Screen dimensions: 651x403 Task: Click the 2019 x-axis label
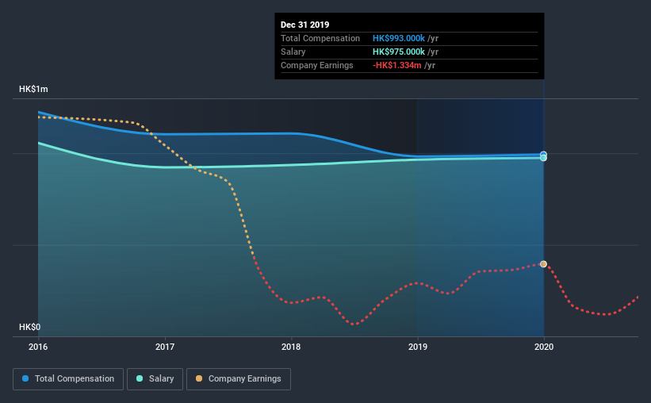418,347
